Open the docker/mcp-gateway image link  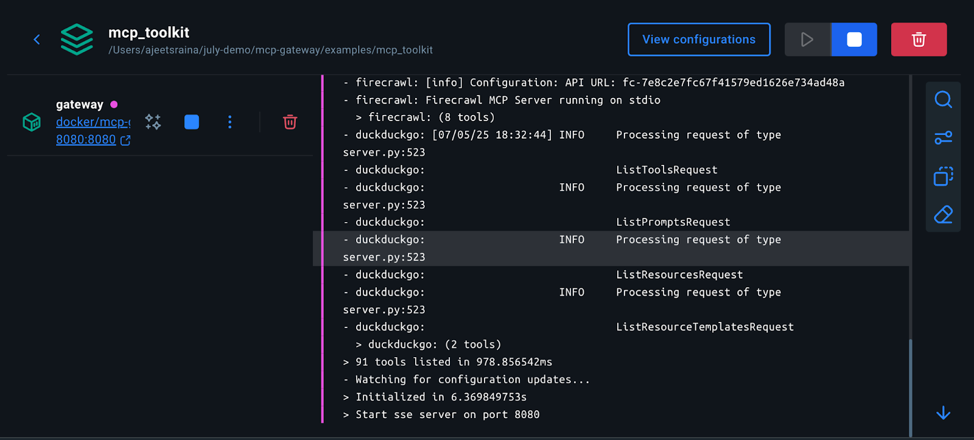93,122
